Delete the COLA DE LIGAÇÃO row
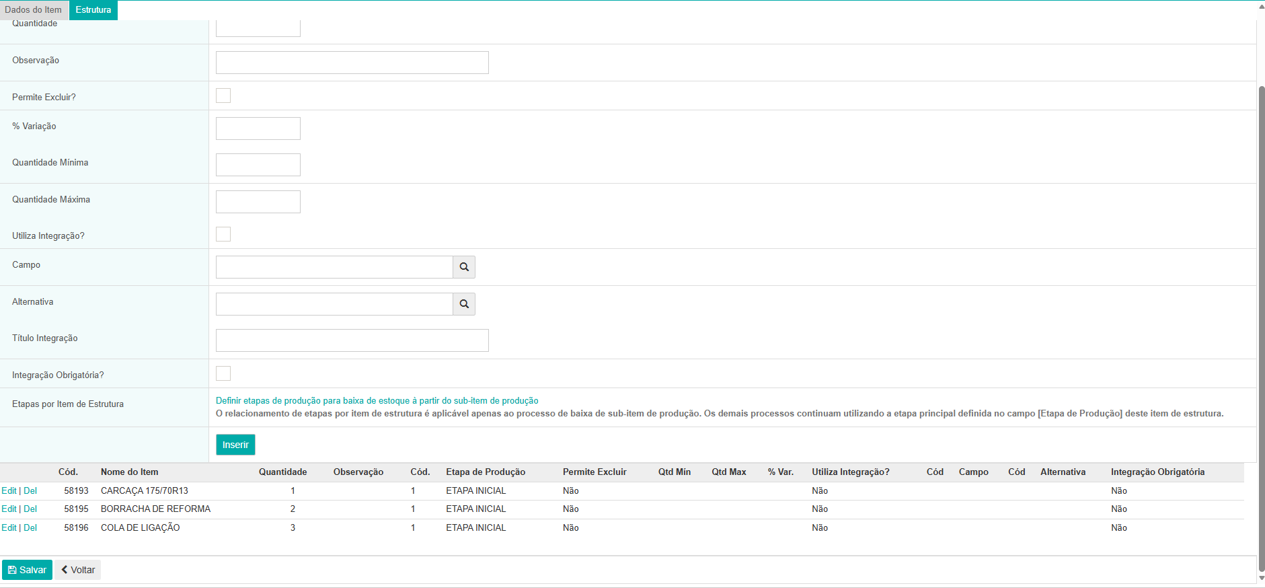 [30, 528]
